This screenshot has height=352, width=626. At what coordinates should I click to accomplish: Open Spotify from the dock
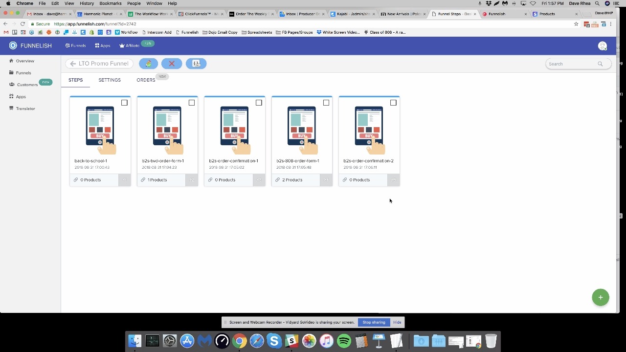344,341
